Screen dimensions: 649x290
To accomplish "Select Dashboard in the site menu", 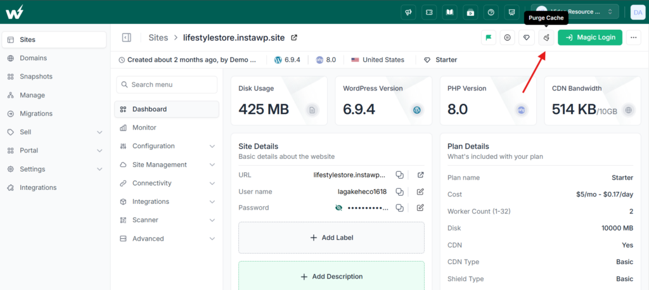I will click(167, 109).
